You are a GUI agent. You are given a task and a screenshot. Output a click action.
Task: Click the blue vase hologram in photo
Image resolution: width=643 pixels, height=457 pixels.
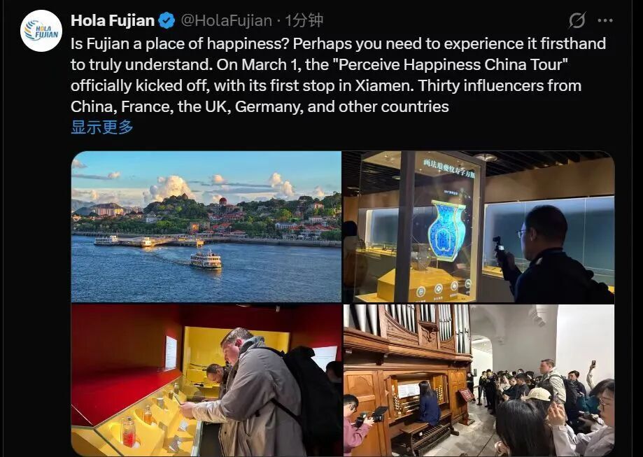pos(446,230)
